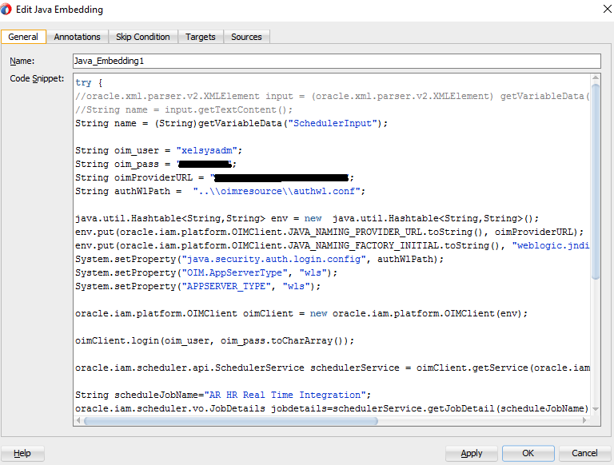This screenshot has width=614, height=465.
Task: Click the vertical scrollbar thumb
Action: coord(596,181)
